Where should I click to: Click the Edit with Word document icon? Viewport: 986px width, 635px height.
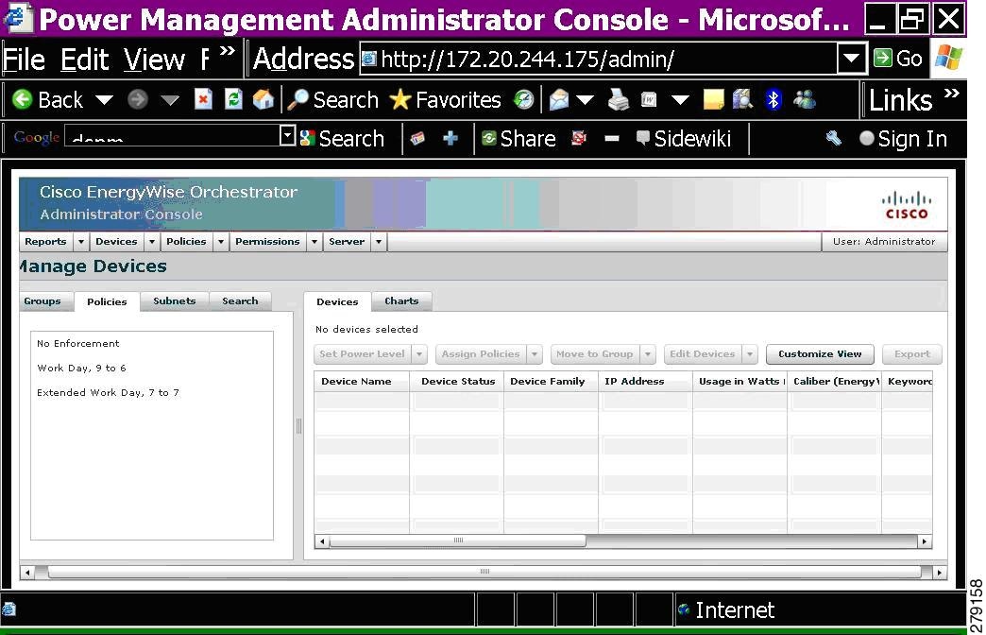tap(649, 99)
